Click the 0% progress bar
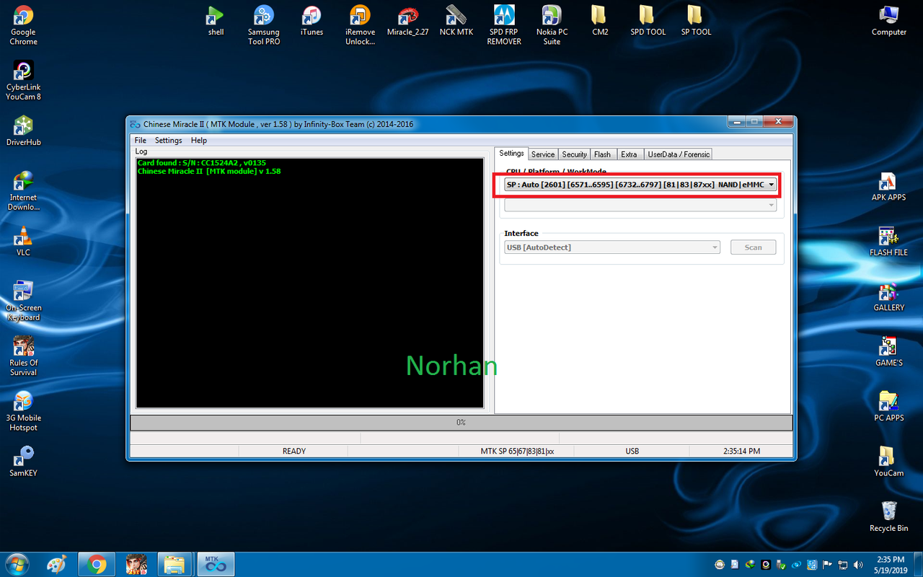The image size is (923, 577). click(x=461, y=423)
